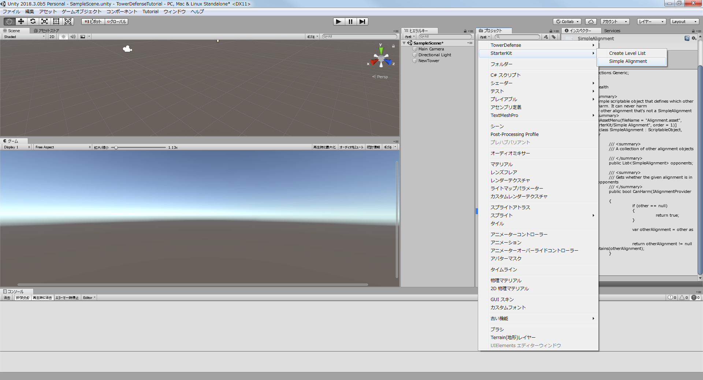Screen dimensions: 703x380
Task: Open the inspector gear settings menu
Action: (x=693, y=38)
